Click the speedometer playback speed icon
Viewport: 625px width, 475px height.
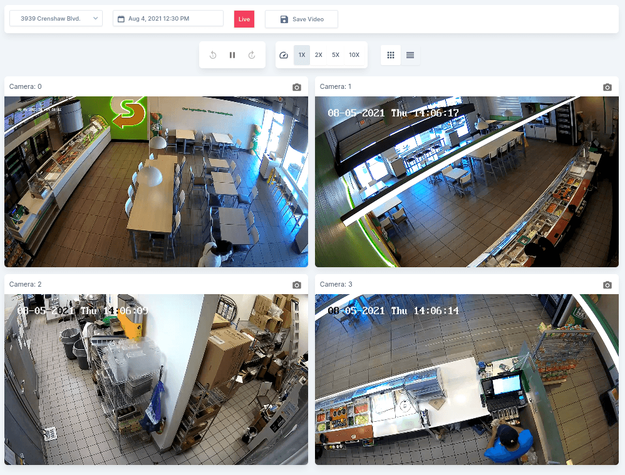coord(284,55)
